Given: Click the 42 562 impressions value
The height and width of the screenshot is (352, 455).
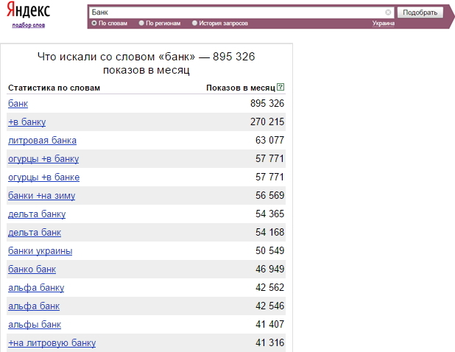Looking at the screenshot, I should (270, 288).
